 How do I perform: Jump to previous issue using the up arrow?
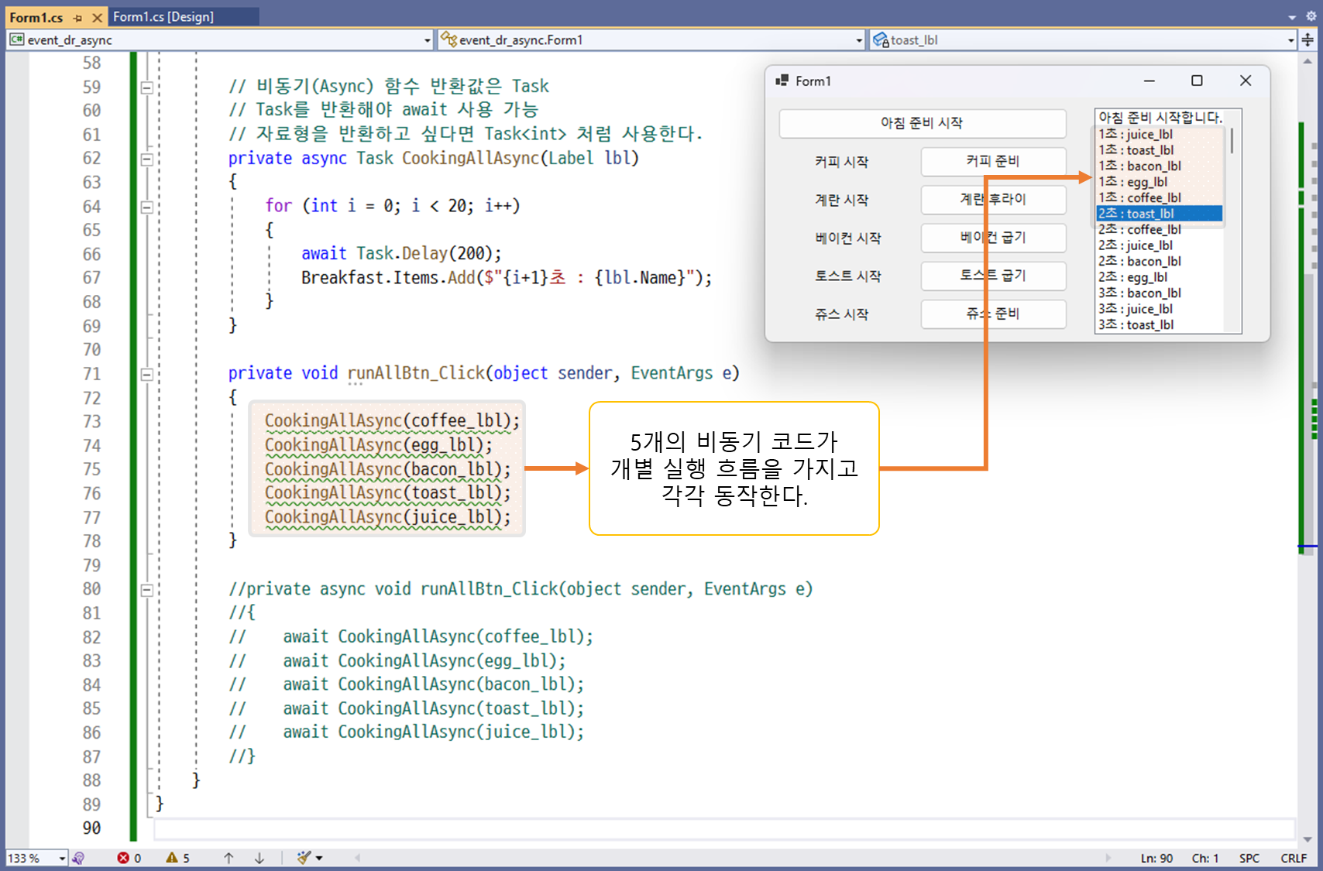tap(229, 858)
